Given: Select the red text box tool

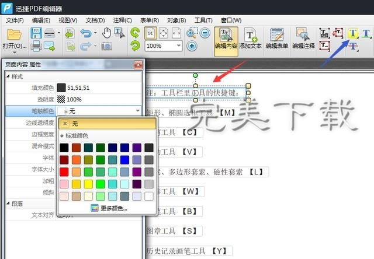Looking at the screenshot, I should pyautogui.click(x=324, y=45).
